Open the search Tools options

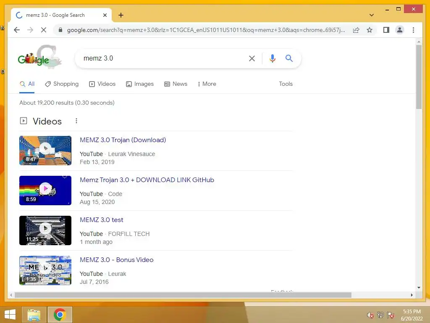[286, 84]
